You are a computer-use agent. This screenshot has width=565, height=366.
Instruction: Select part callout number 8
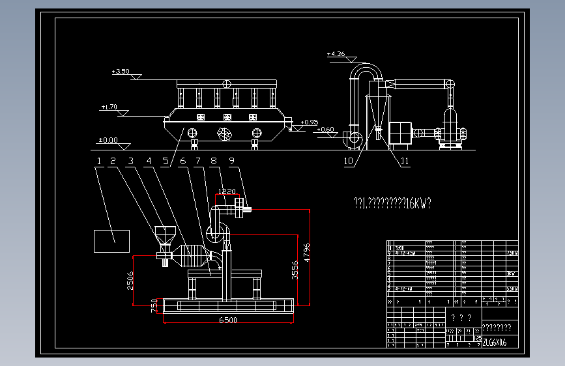(214, 161)
